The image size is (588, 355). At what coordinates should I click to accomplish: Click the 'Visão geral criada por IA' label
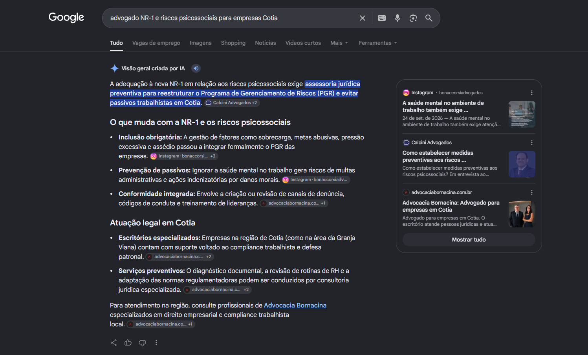pyautogui.click(x=153, y=68)
